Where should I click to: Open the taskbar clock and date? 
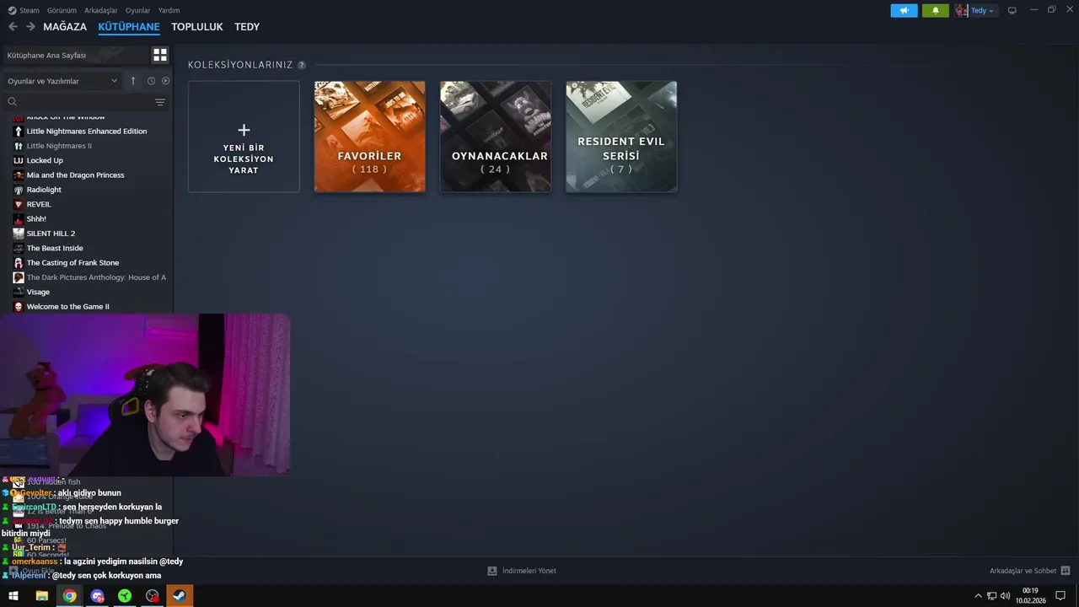click(1030, 596)
